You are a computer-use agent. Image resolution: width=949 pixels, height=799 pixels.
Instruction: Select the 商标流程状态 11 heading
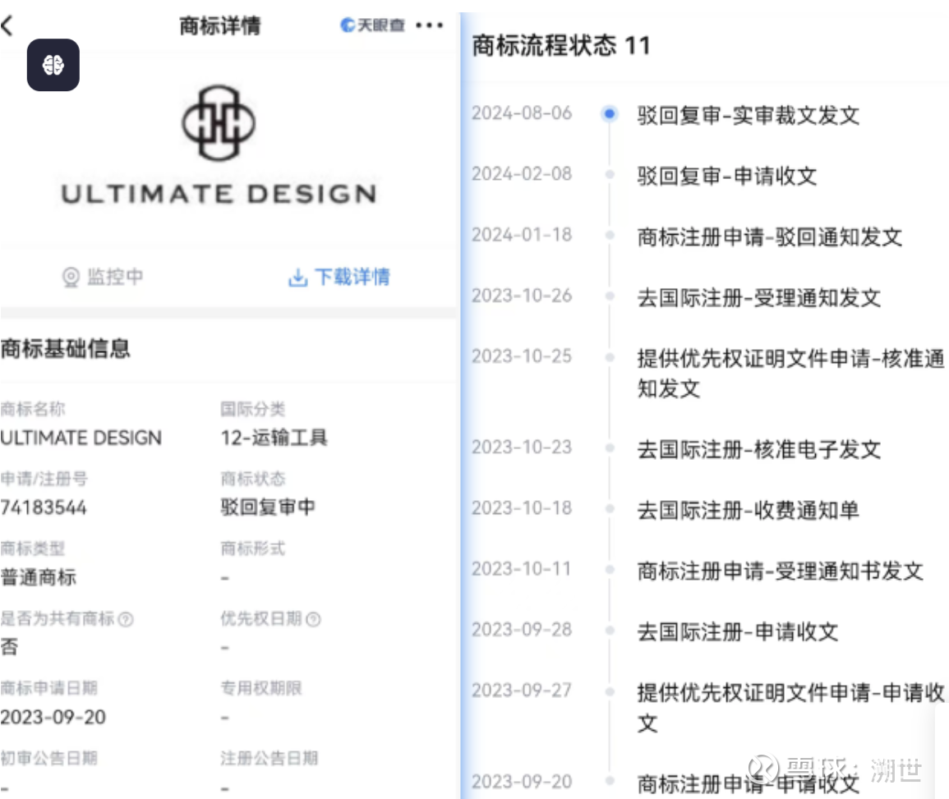561,45
